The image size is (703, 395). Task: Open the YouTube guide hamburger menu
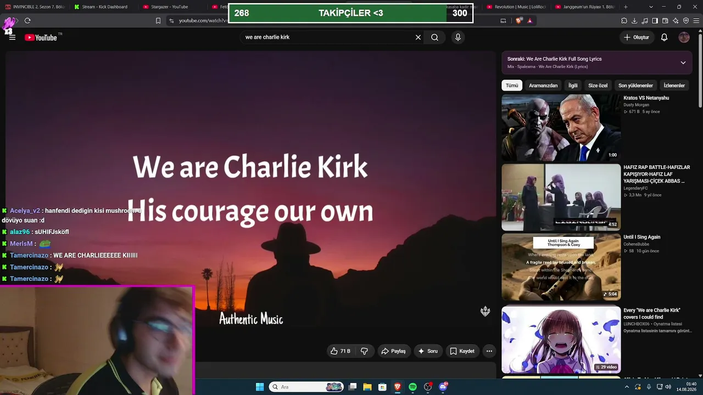(12, 37)
